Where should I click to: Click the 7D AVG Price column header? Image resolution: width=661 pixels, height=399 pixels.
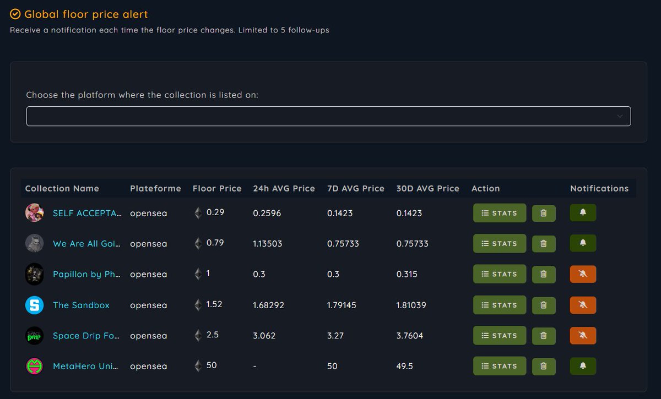356,188
